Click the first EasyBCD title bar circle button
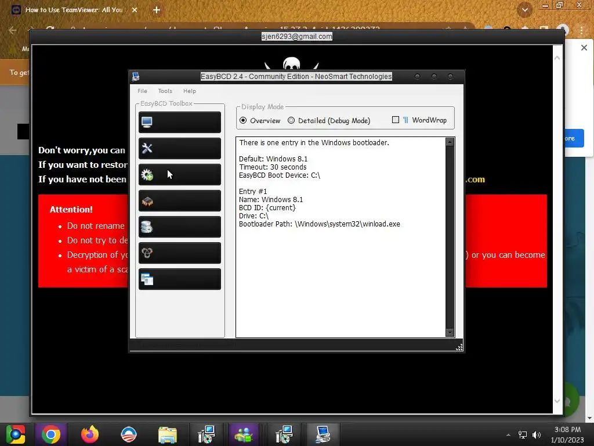The image size is (594, 446). [417, 77]
